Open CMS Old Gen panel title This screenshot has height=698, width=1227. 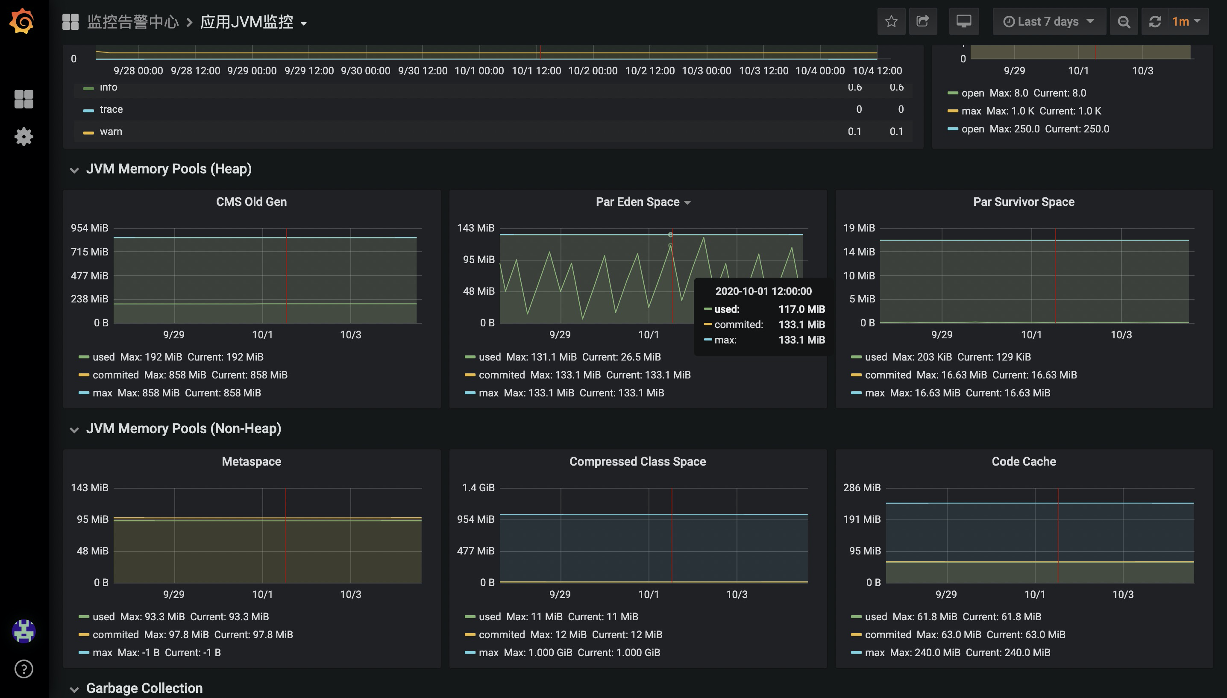click(x=252, y=202)
